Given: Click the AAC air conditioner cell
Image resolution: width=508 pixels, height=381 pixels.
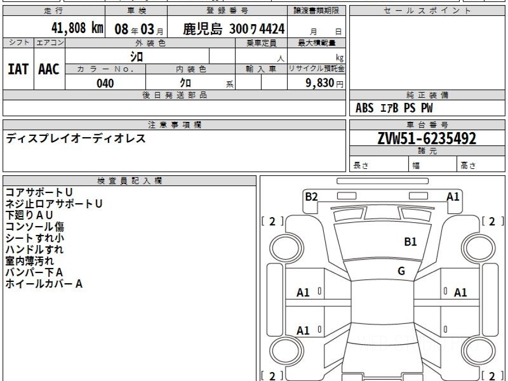Looking at the screenshot, I should 49,69.
